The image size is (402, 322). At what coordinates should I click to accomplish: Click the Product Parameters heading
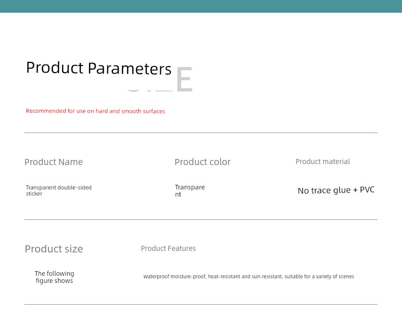click(x=99, y=68)
